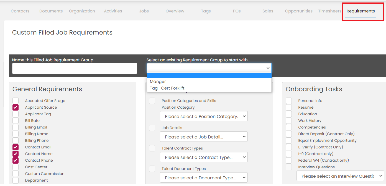Viewport: 386px width, 186px height.
Task: Check the Personal Info onboarding task
Action: pyautogui.click(x=289, y=101)
